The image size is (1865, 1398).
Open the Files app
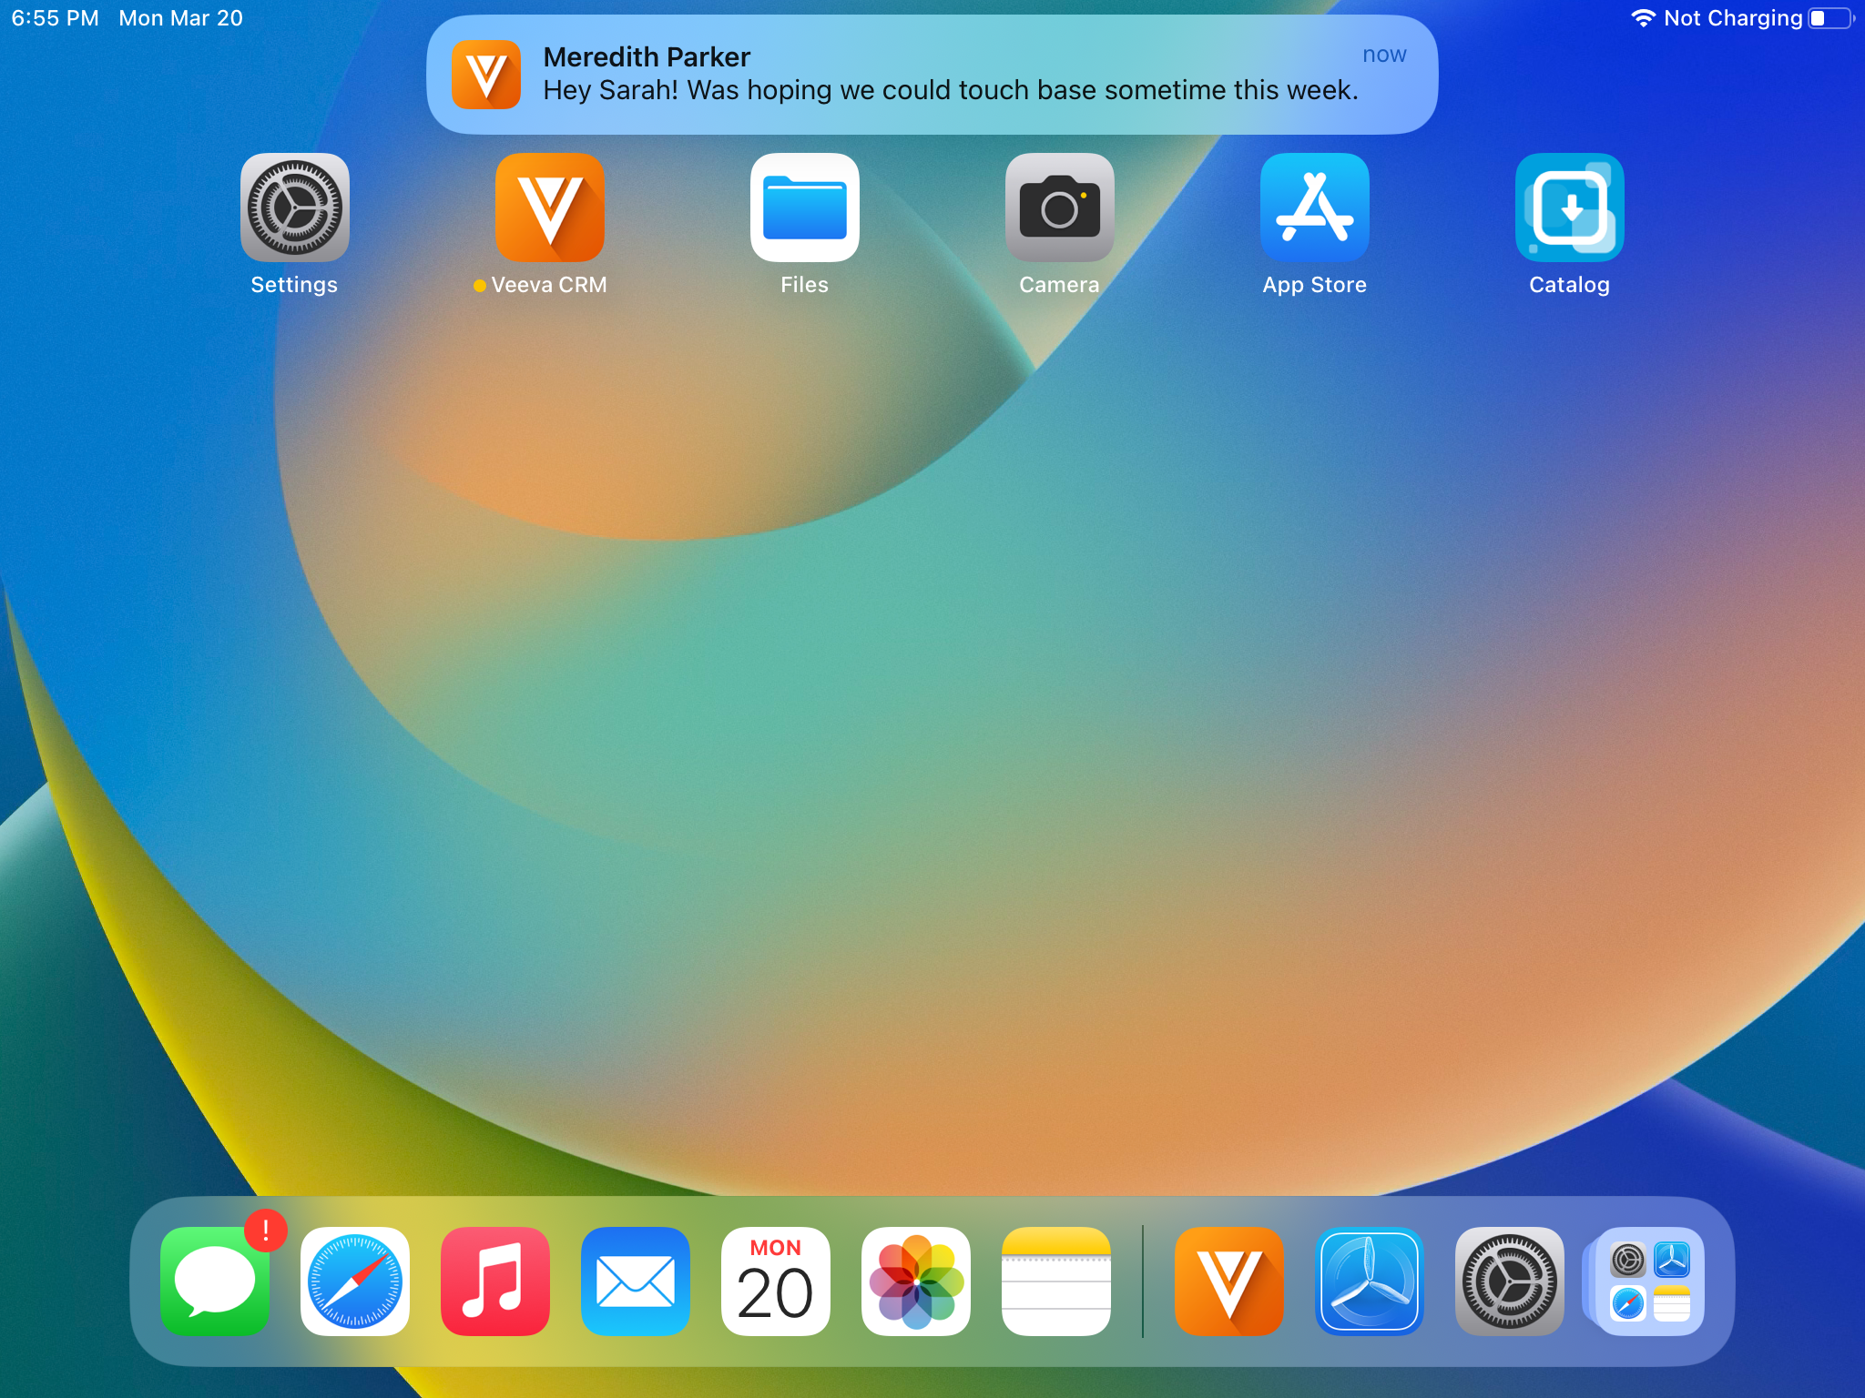coord(804,208)
